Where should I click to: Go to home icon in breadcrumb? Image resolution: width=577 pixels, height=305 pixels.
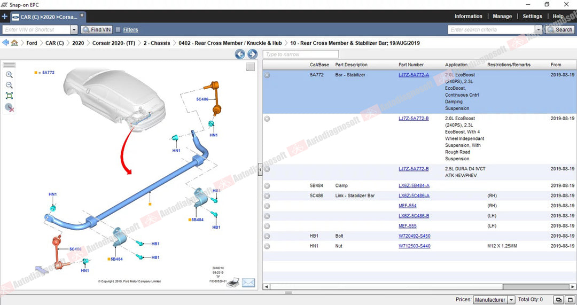(x=14, y=43)
